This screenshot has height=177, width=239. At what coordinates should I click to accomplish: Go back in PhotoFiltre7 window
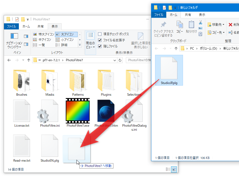tap(9, 60)
